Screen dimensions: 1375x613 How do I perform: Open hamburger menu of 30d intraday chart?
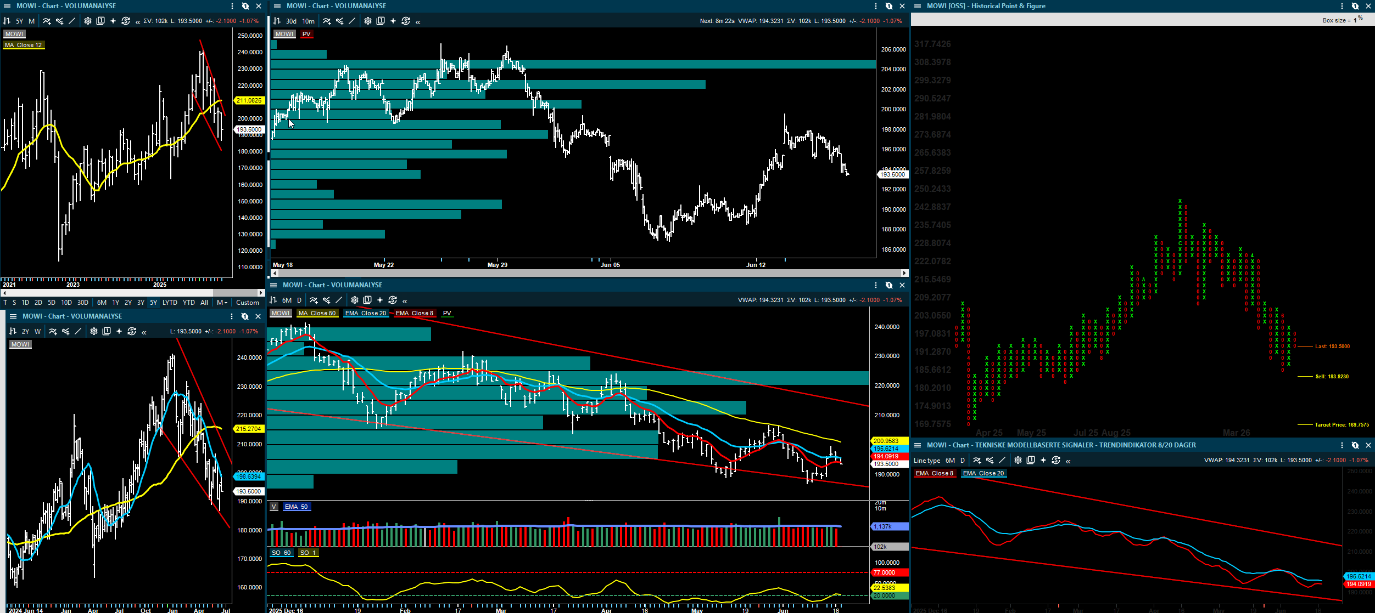277,6
